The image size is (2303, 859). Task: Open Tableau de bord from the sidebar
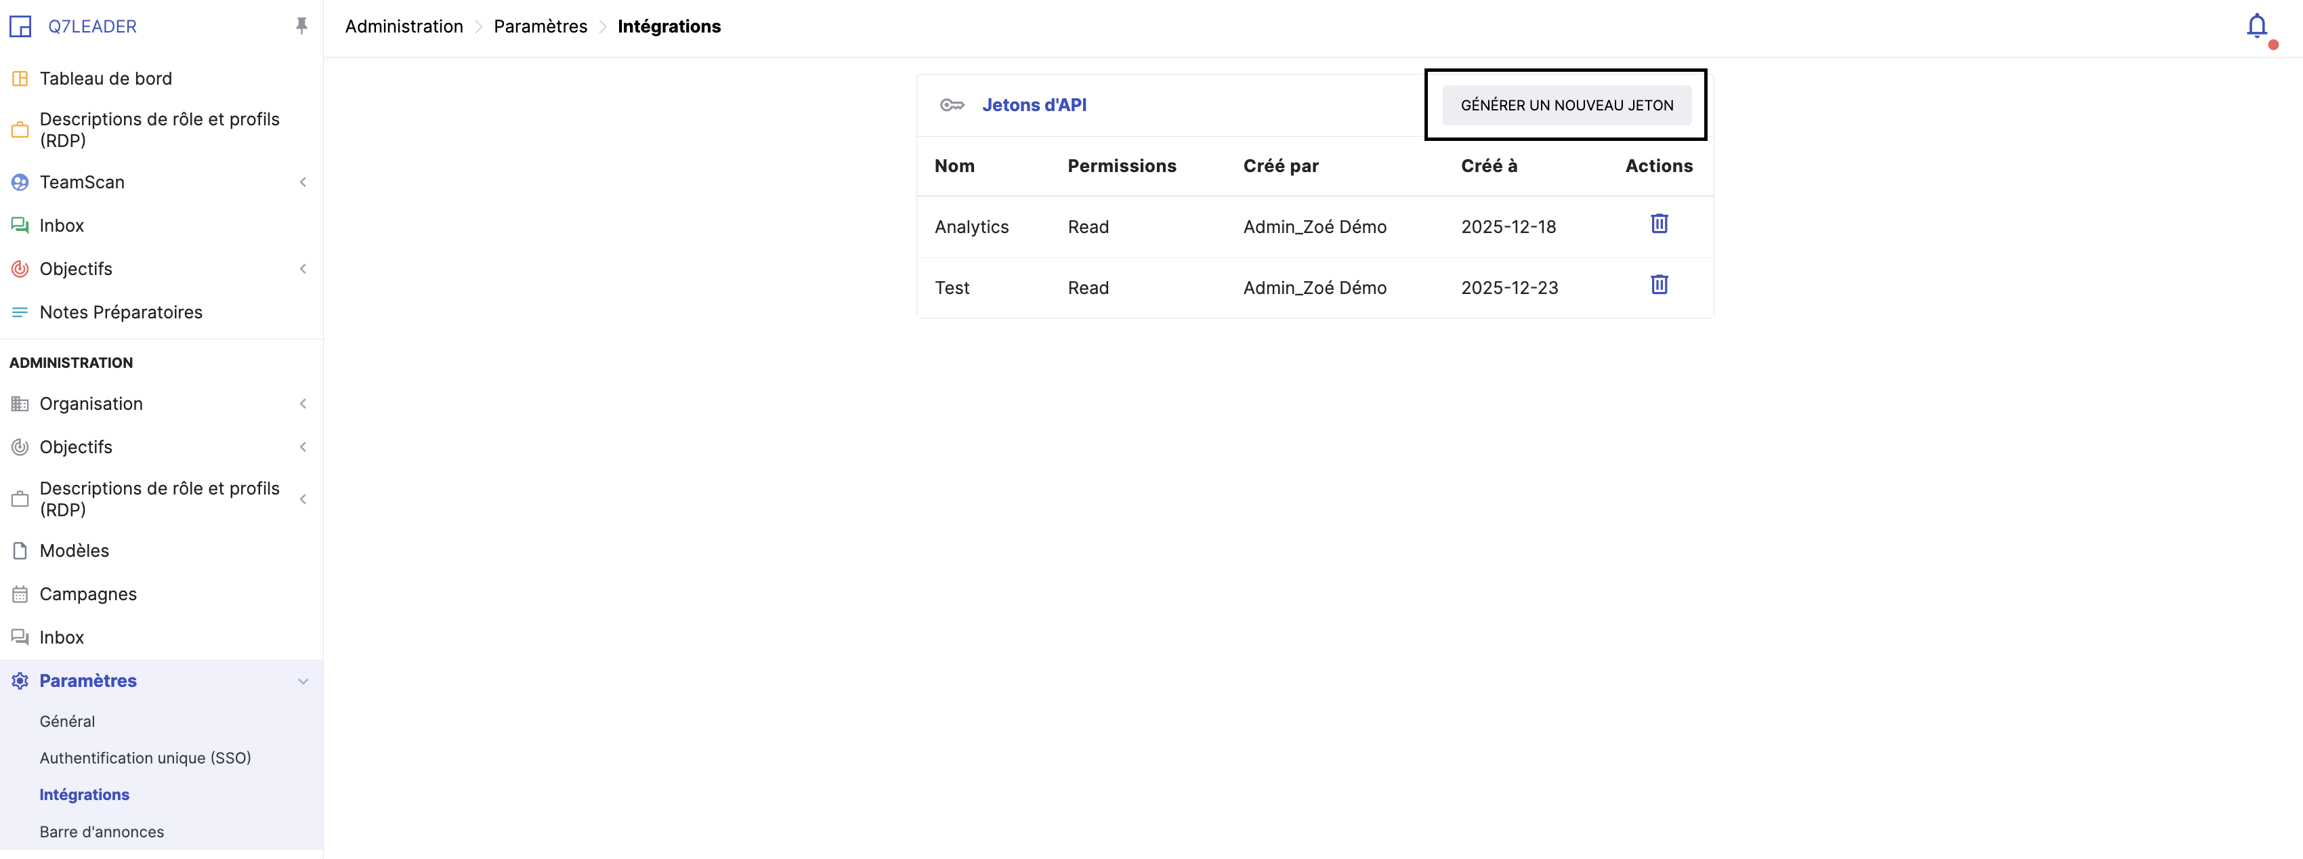tap(106, 79)
